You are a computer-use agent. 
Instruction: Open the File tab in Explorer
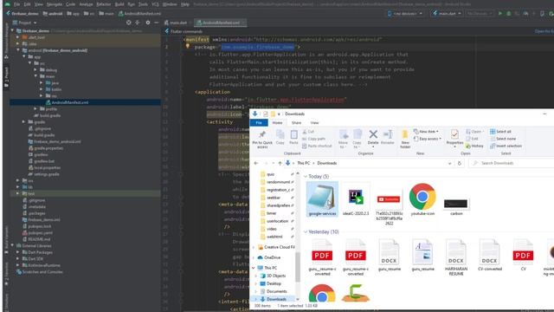tap(259, 123)
